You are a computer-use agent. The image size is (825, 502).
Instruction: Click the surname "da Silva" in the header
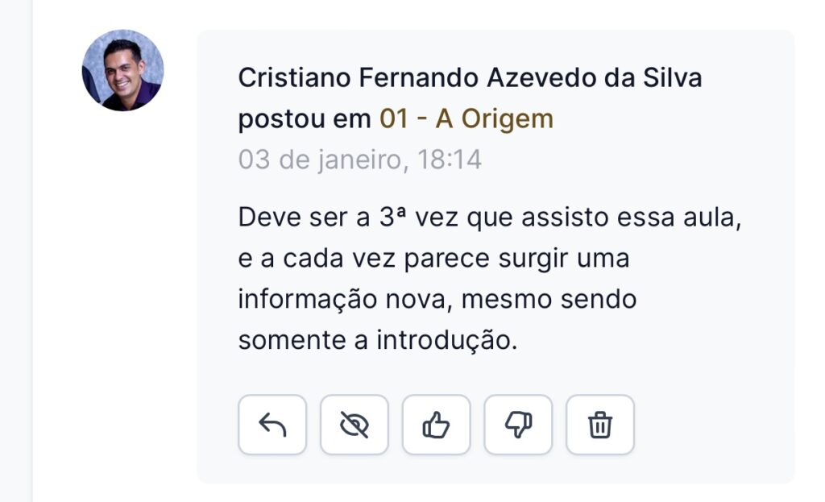[656, 78]
